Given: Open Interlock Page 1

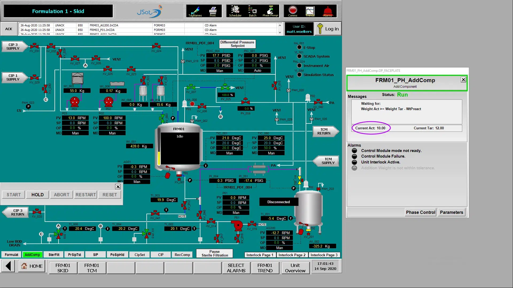Looking at the screenshot, I should [x=260, y=255].
